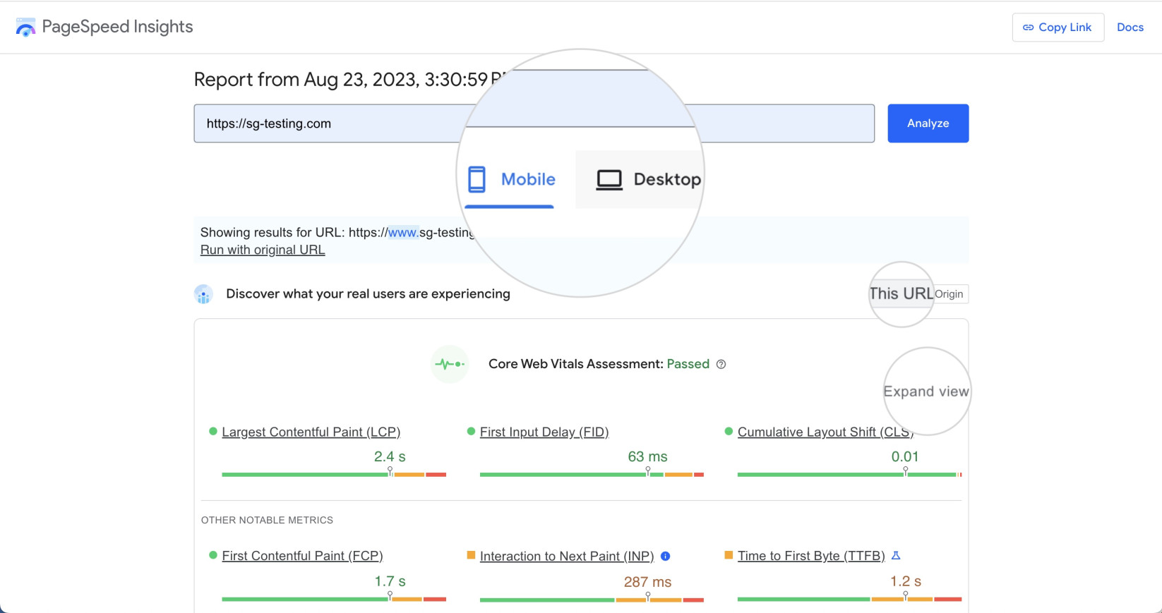The width and height of the screenshot is (1162, 613).
Task: Click the LCP distribution bar
Action: pos(334,475)
